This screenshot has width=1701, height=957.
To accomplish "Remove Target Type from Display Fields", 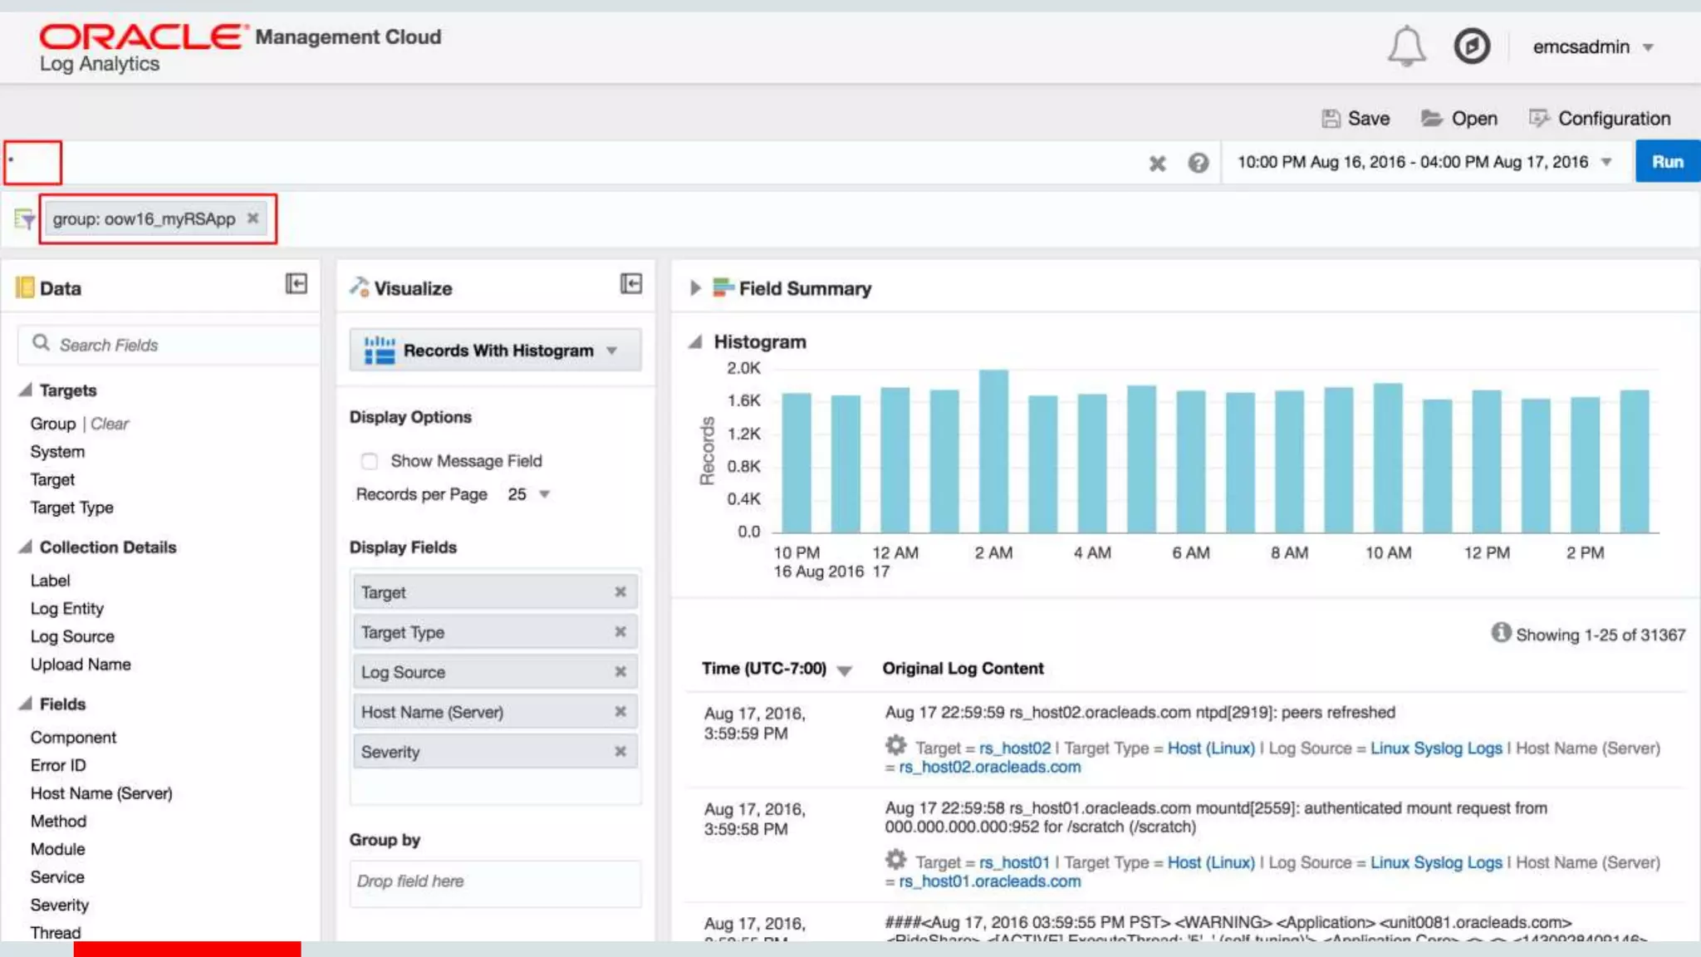I will 620,632.
